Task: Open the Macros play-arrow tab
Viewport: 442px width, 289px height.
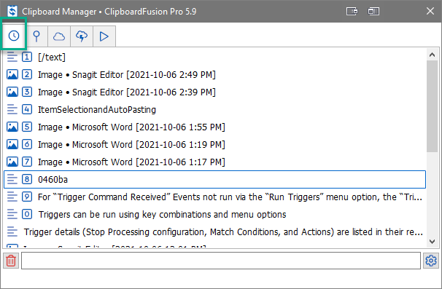Action: 104,36
